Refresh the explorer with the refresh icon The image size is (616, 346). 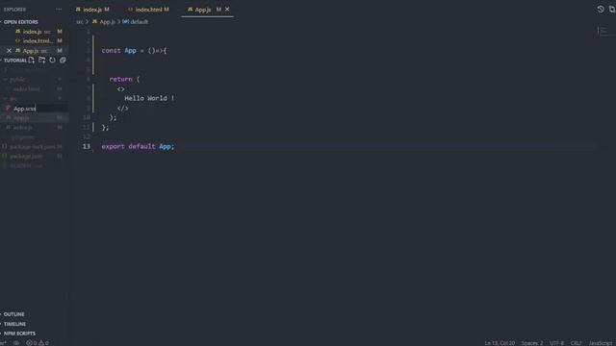click(52, 60)
